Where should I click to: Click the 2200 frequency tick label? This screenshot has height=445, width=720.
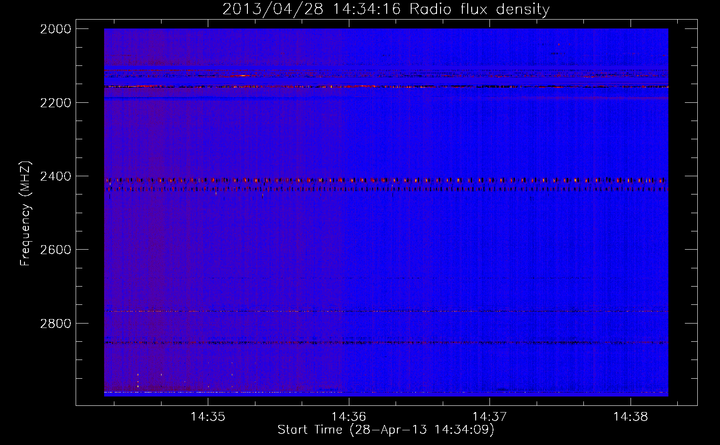pos(56,103)
